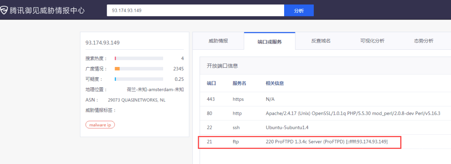
Task: Click the 可疑度 progress bar
Action: click(139, 79)
